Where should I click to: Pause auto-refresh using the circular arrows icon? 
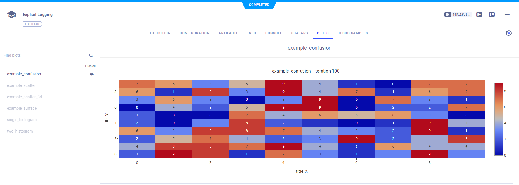pos(509,33)
